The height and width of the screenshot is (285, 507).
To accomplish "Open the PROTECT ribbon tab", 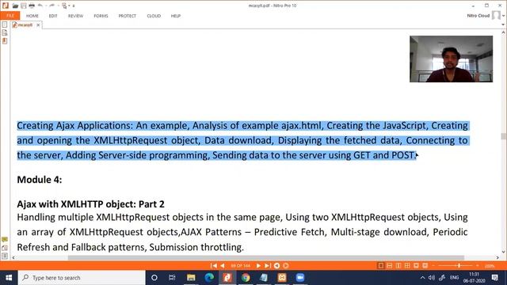I will pyautogui.click(x=127, y=16).
